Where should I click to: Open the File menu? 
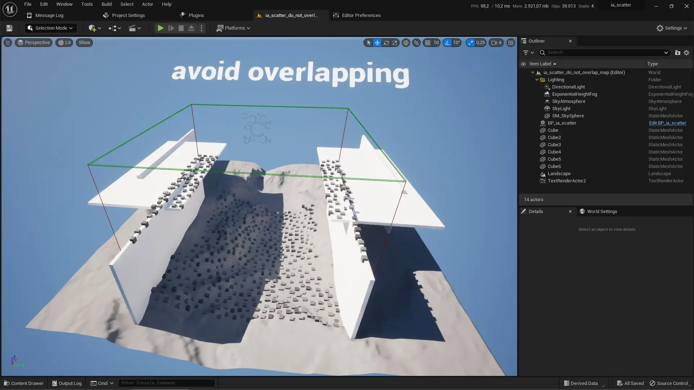pyautogui.click(x=28, y=4)
